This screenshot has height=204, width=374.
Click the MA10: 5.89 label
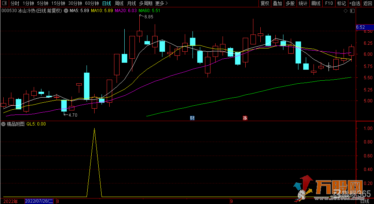[x=102, y=11]
